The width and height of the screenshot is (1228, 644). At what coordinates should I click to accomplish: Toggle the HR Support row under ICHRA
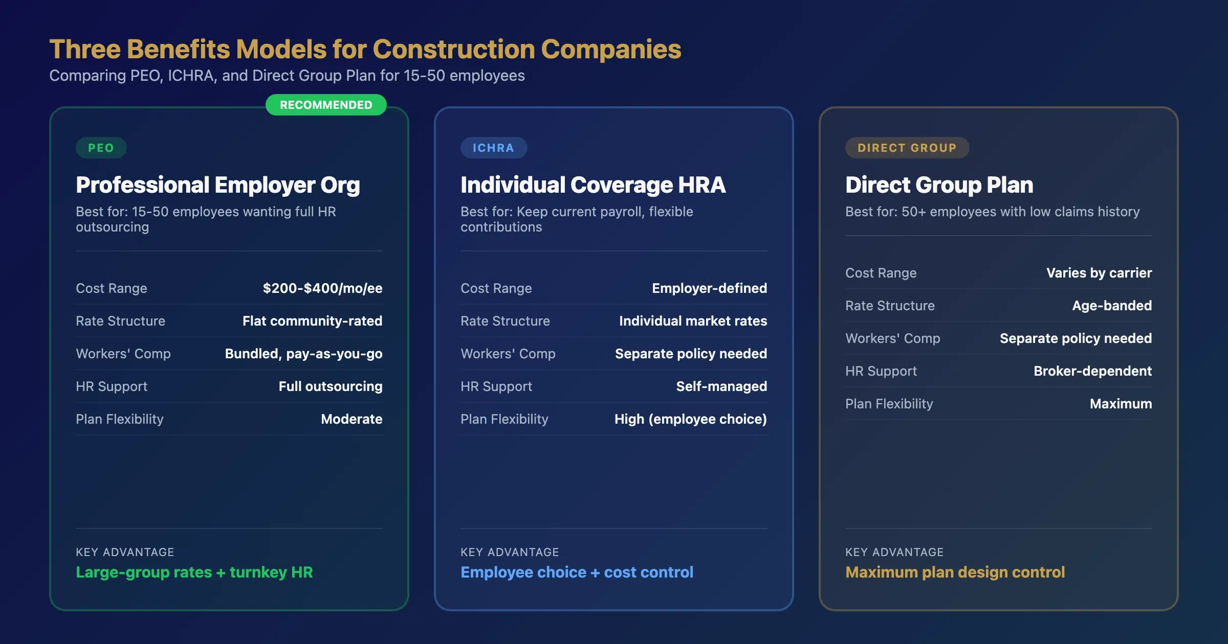pos(613,386)
